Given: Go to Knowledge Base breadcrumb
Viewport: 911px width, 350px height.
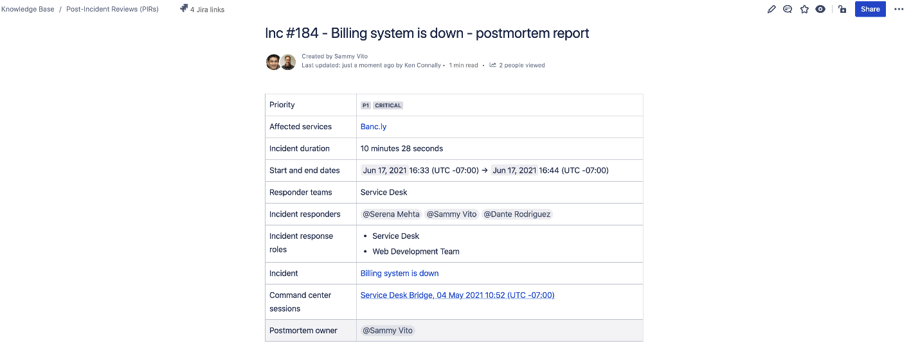Looking at the screenshot, I should point(28,10).
